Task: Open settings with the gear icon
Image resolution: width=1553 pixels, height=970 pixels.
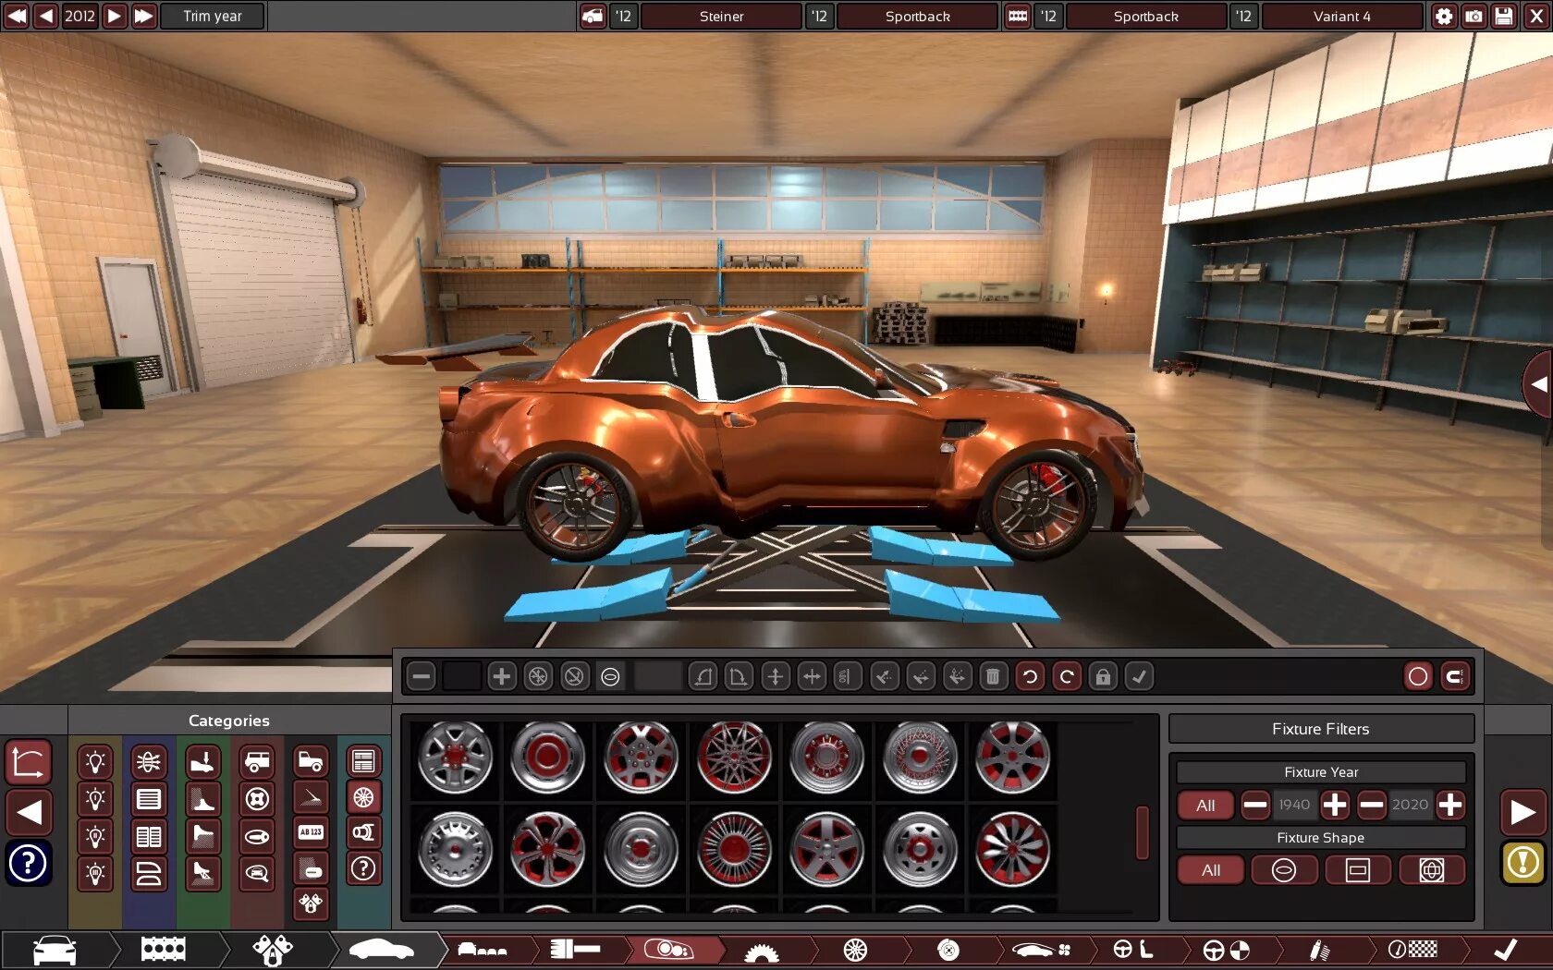Action: pos(1443,16)
